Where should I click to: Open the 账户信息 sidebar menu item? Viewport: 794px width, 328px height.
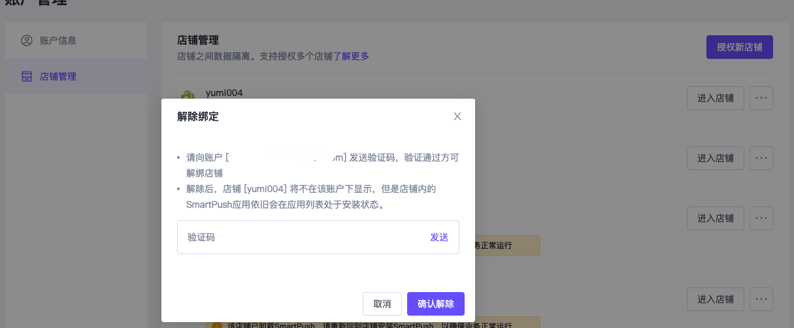(x=58, y=41)
